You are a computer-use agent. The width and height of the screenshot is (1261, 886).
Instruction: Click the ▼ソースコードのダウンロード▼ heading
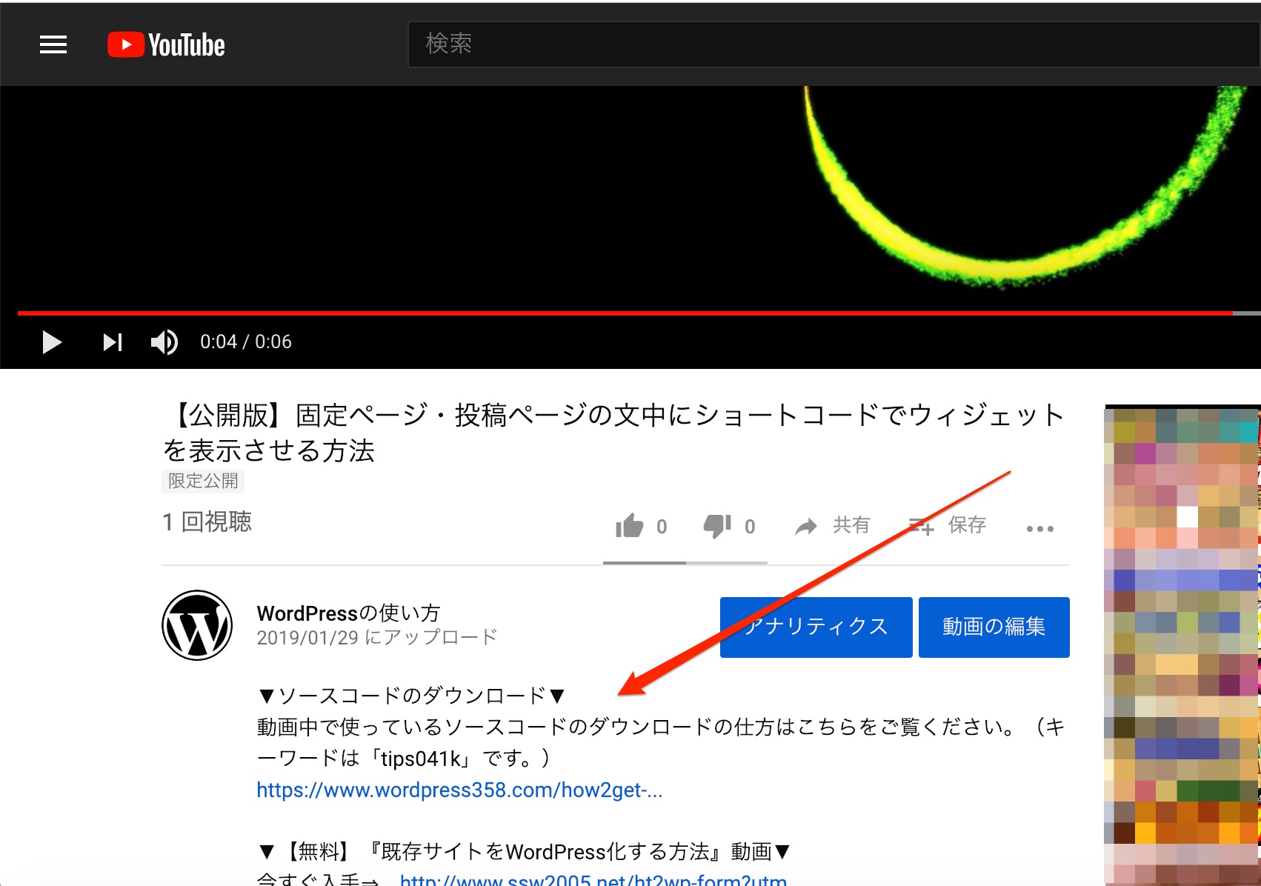(412, 696)
